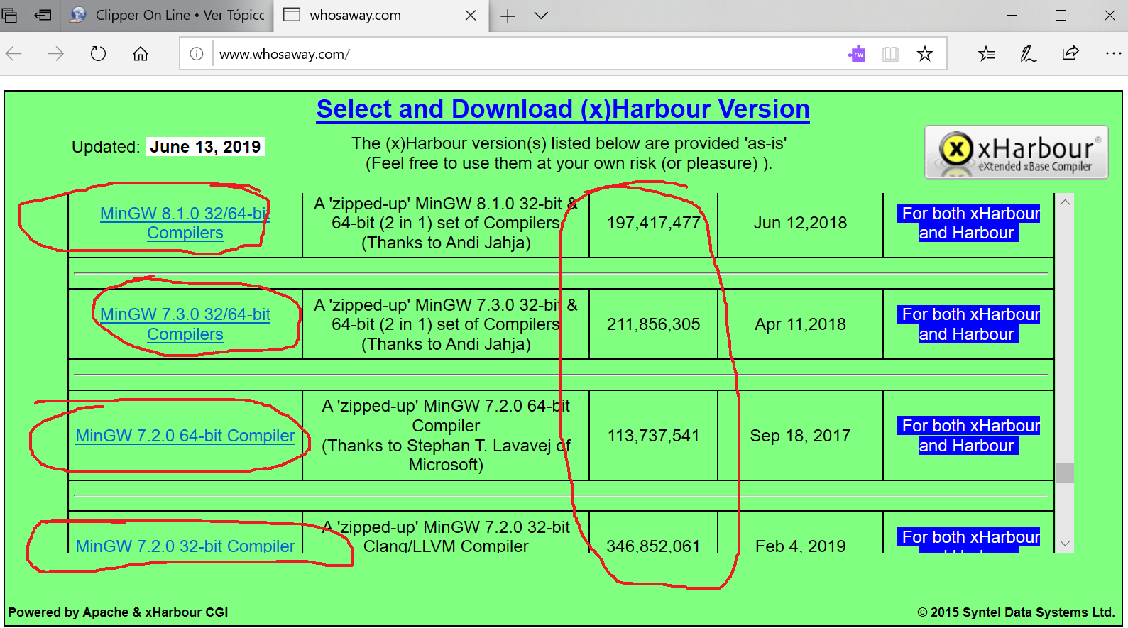Maximize the browser window
This screenshot has height=628, width=1128.
click(1061, 16)
